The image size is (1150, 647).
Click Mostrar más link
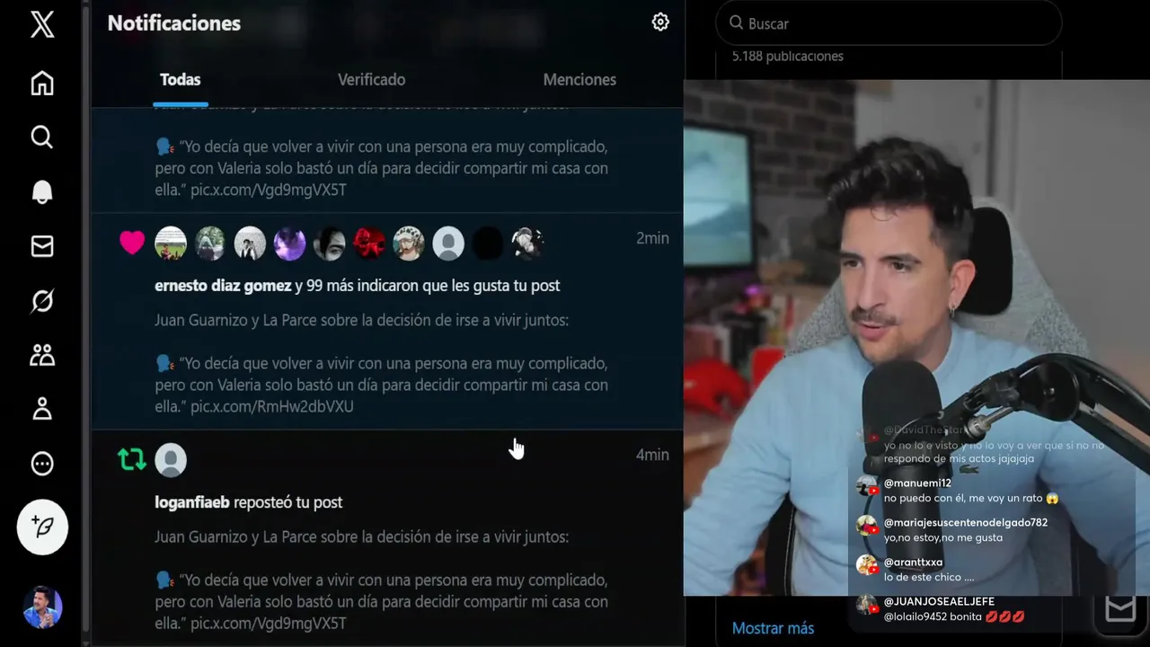pos(773,628)
